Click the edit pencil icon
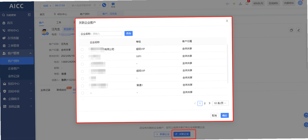Viewport: 308px width, 140px height. point(299,30)
